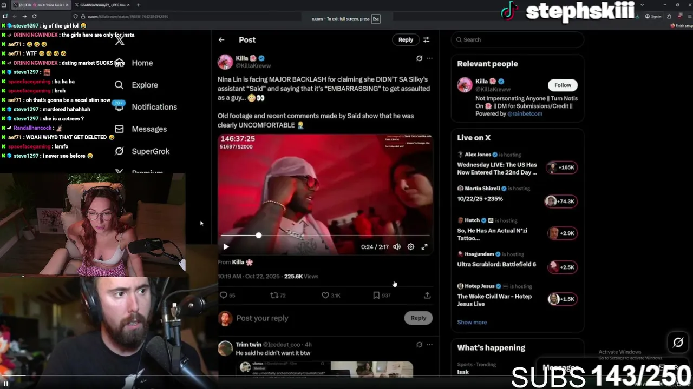The image size is (693, 389).
Task: Click the Notifications bell icon
Action: pyautogui.click(x=119, y=107)
